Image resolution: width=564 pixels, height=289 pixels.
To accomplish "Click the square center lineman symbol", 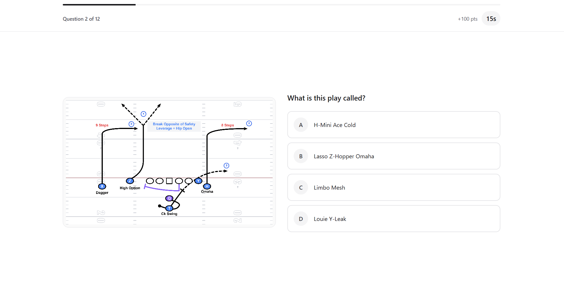I will (x=169, y=181).
